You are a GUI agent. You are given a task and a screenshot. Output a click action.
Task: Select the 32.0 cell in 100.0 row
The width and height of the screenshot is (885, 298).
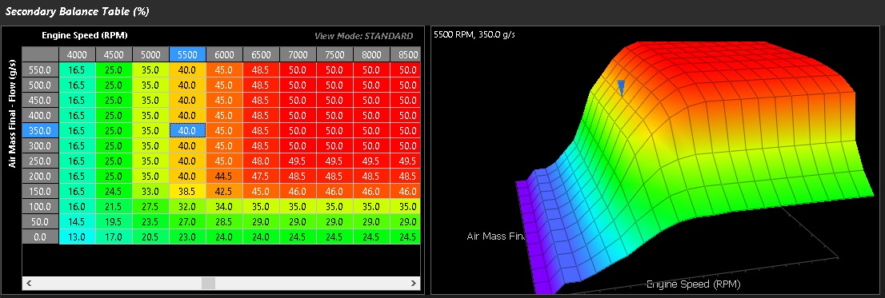[187, 206]
